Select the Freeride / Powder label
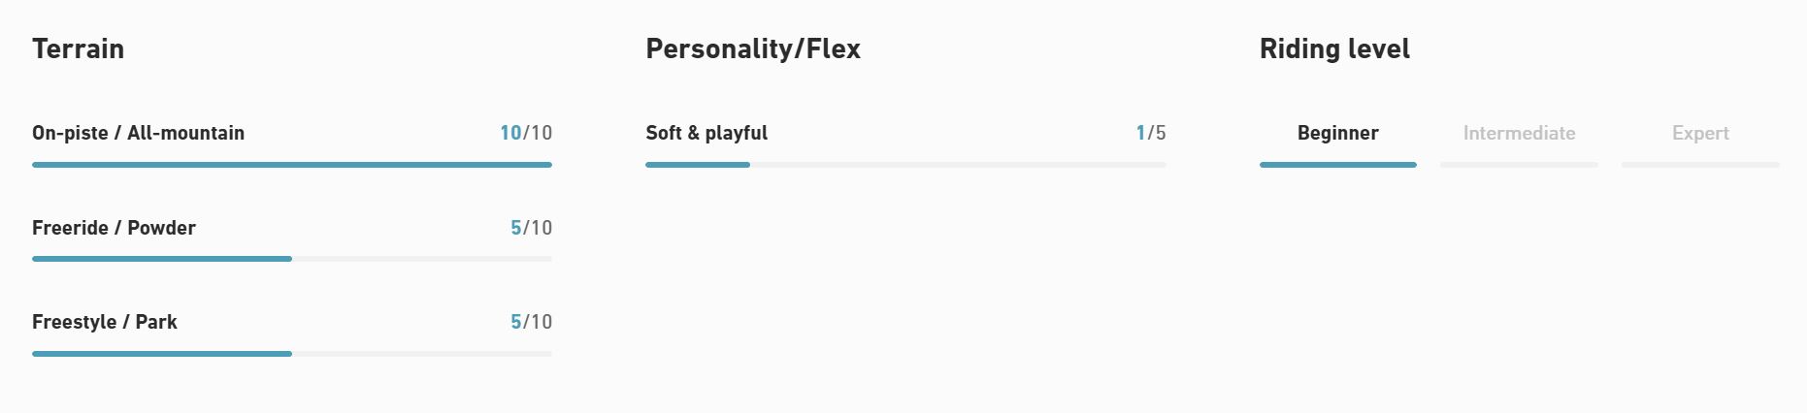Screen dimensions: 1807x413 click(x=114, y=228)
